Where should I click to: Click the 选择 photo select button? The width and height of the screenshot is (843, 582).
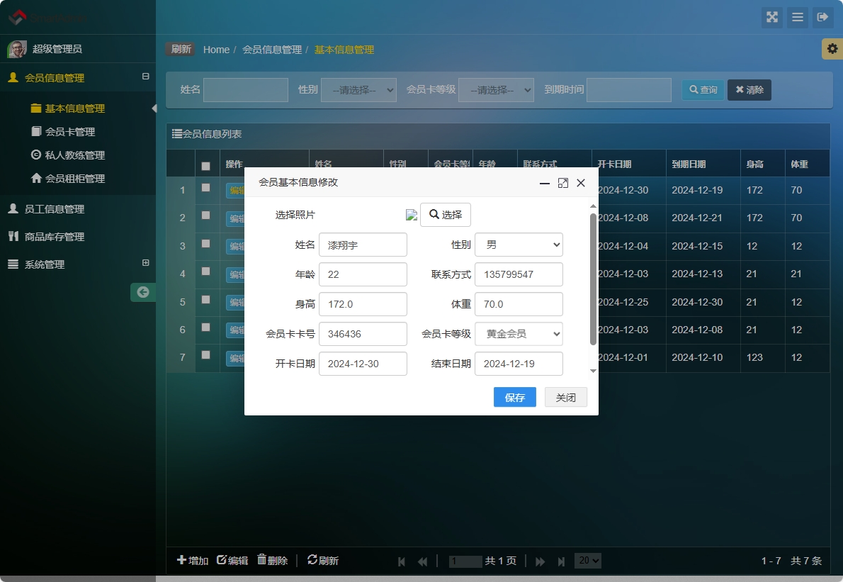point(445,214)
